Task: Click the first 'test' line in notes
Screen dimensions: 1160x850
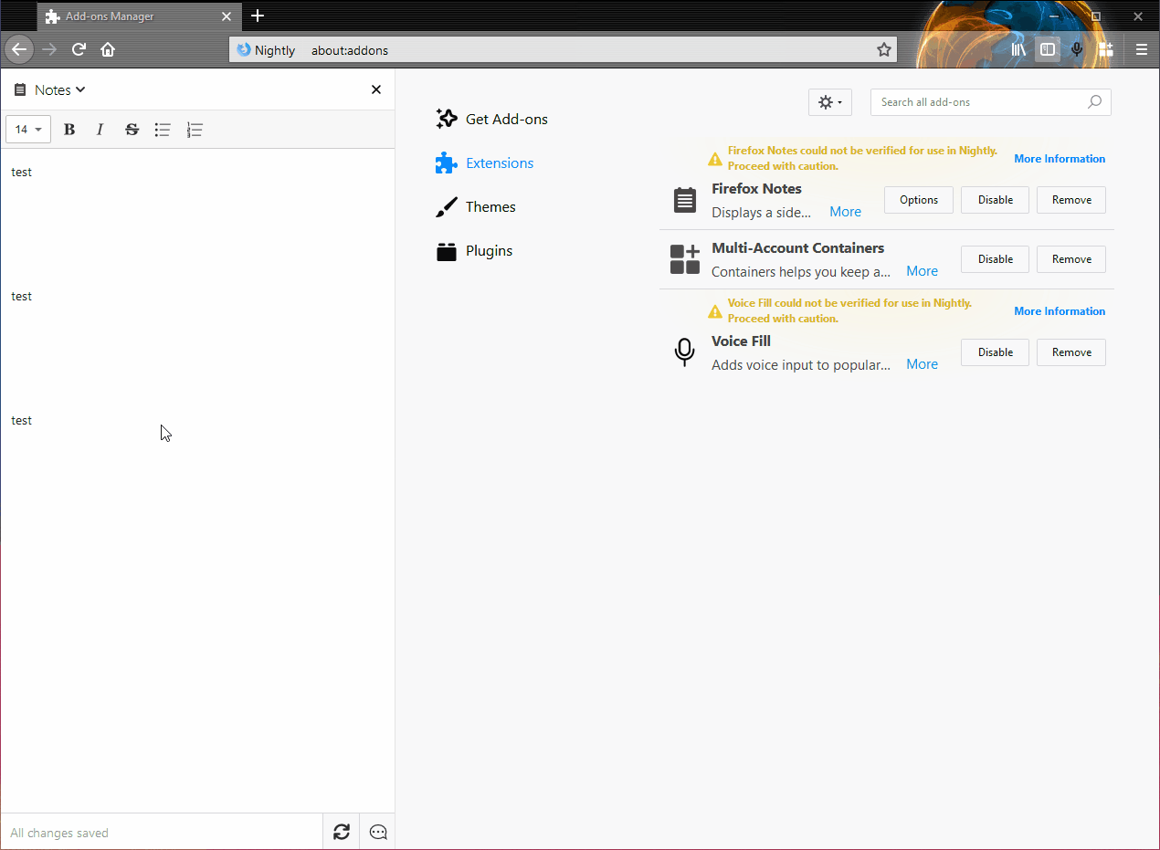Action: [x=22, y=172]
